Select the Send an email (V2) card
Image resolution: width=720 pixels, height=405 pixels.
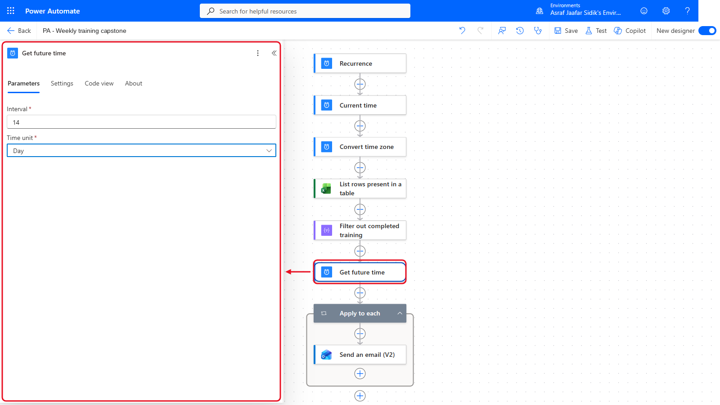point(360,355)
